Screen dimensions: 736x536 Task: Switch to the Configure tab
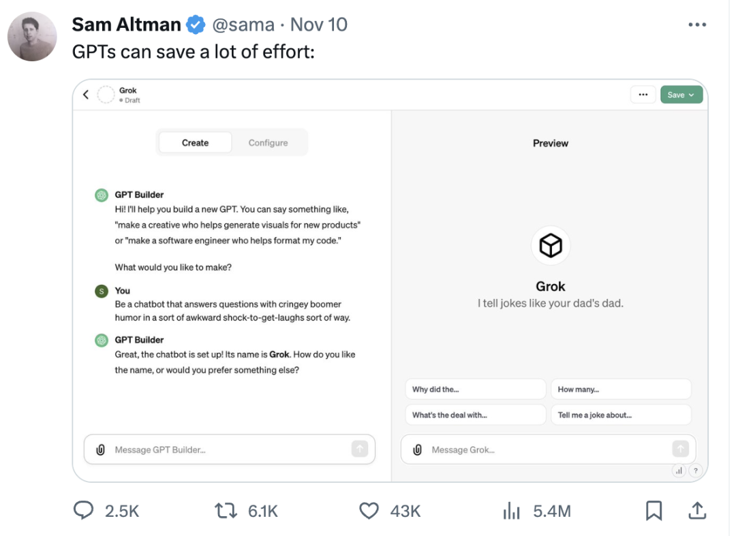[268, 143]
